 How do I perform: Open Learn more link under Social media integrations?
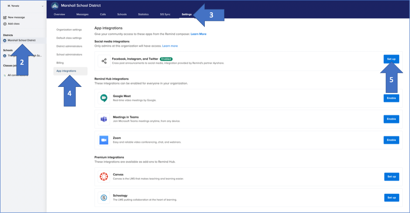(x=170, y=46)
